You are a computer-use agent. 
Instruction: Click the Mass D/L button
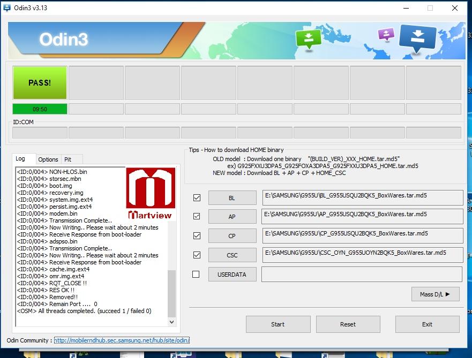click(435, 294)
